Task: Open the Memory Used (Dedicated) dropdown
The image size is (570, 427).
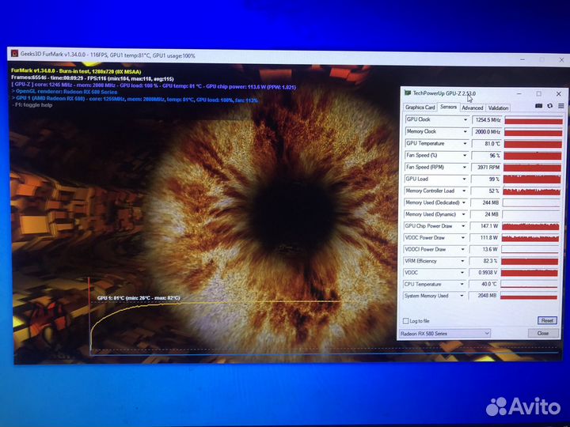Action: click(x=463, y=202)
